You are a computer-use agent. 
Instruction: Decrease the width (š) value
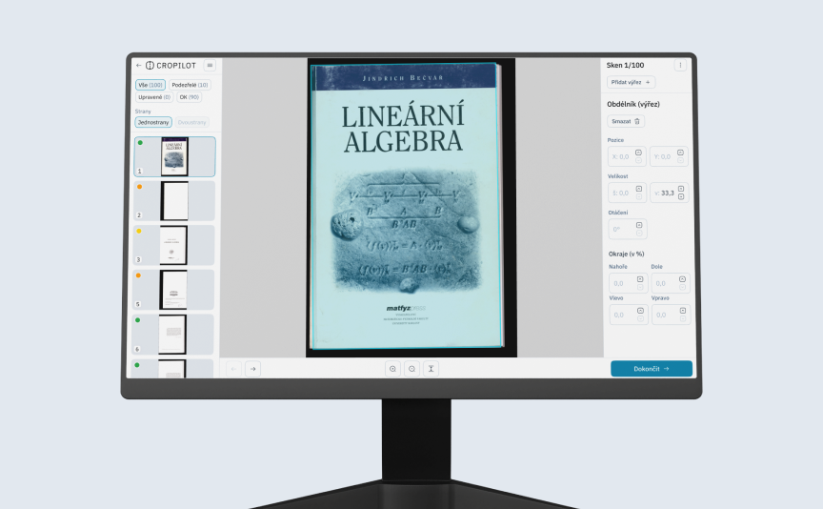(639, 196)
